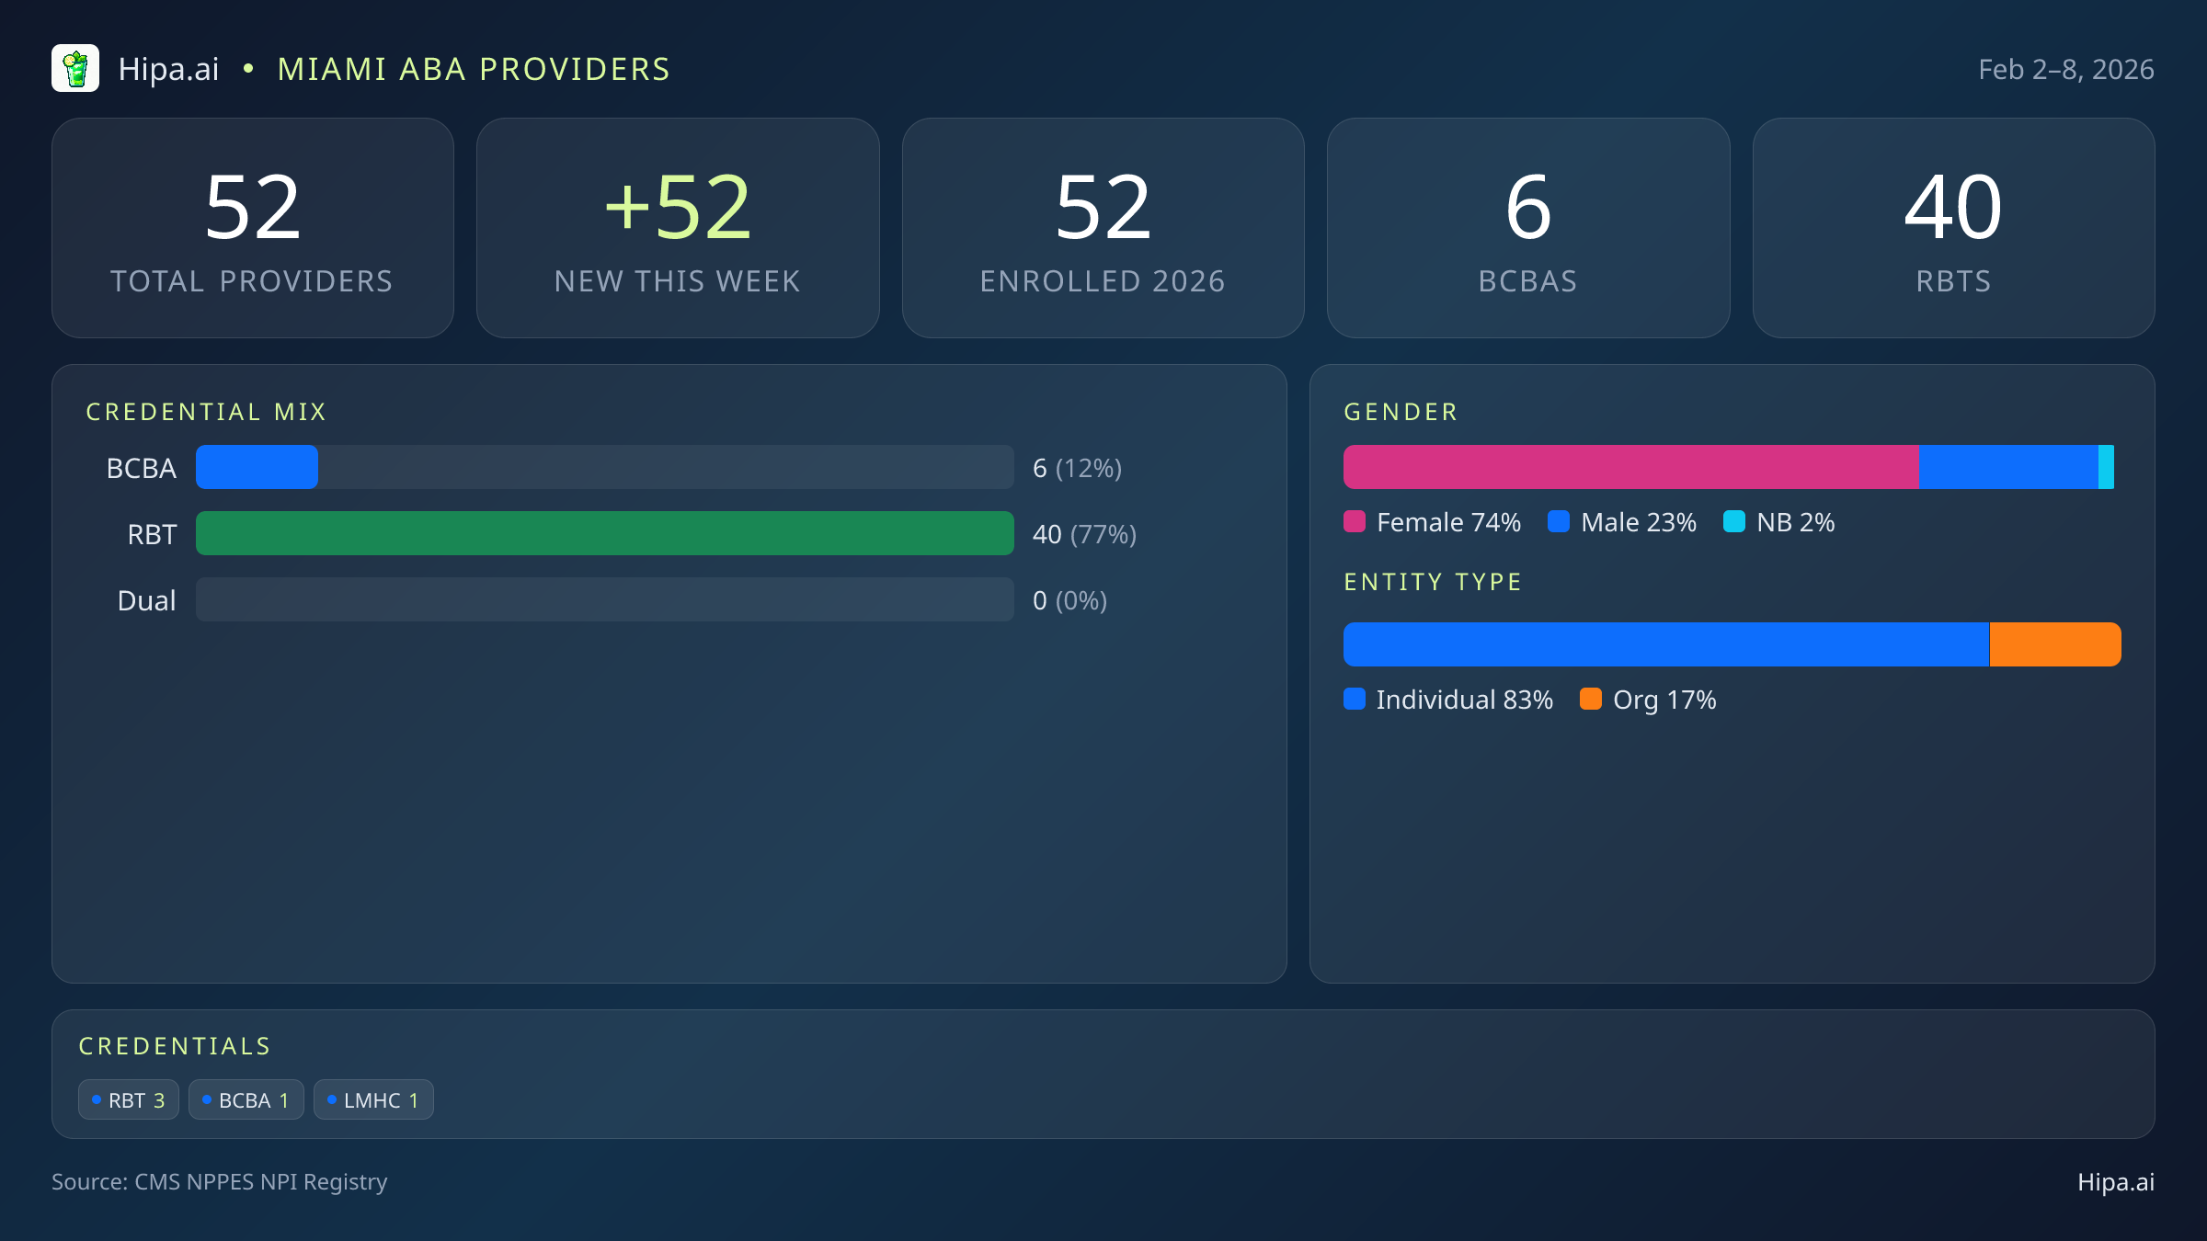Click the blue BCBA credential bar

click(257, 468)
